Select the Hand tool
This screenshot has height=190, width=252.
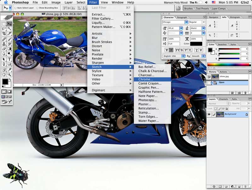[x=4, y=75]
